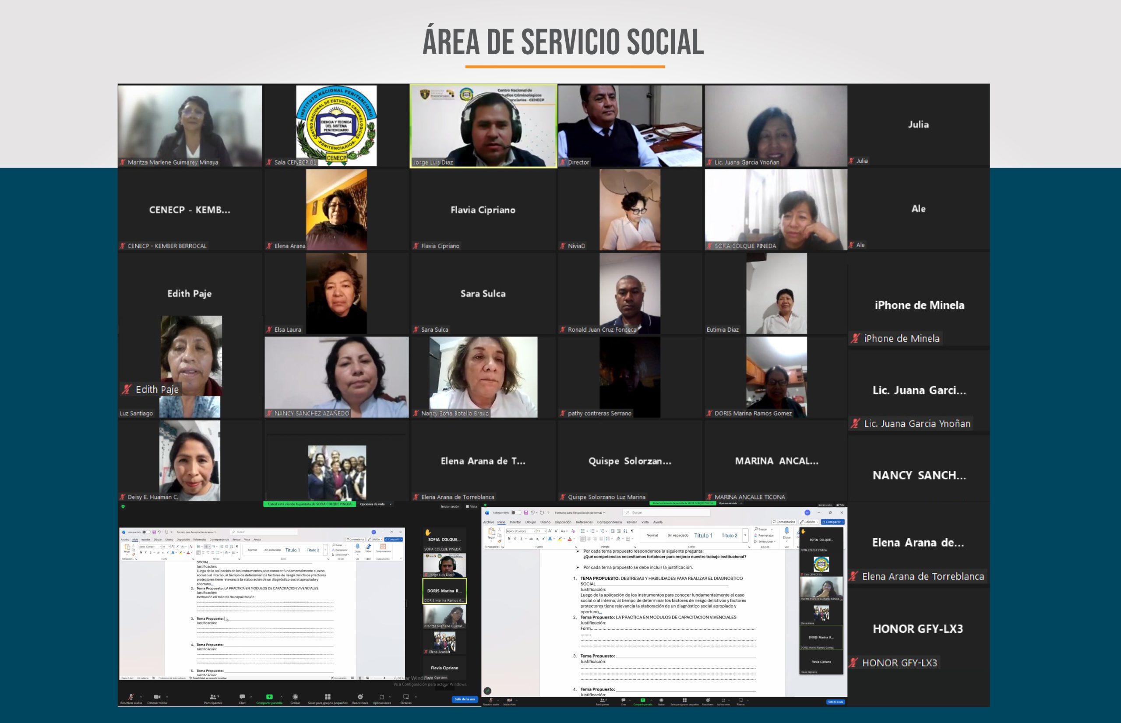Open Participantes panel in left Zoom toolbar
The image size is (1121, 723).
click(213, 697)
